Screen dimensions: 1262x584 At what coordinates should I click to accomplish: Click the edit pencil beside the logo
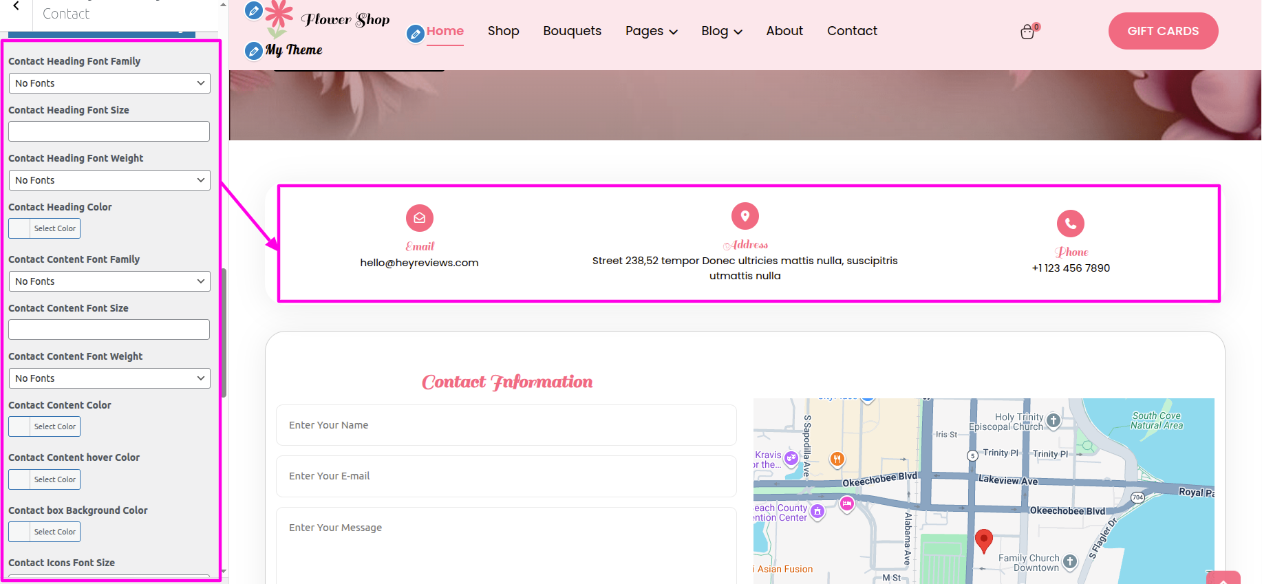(254, 10)
